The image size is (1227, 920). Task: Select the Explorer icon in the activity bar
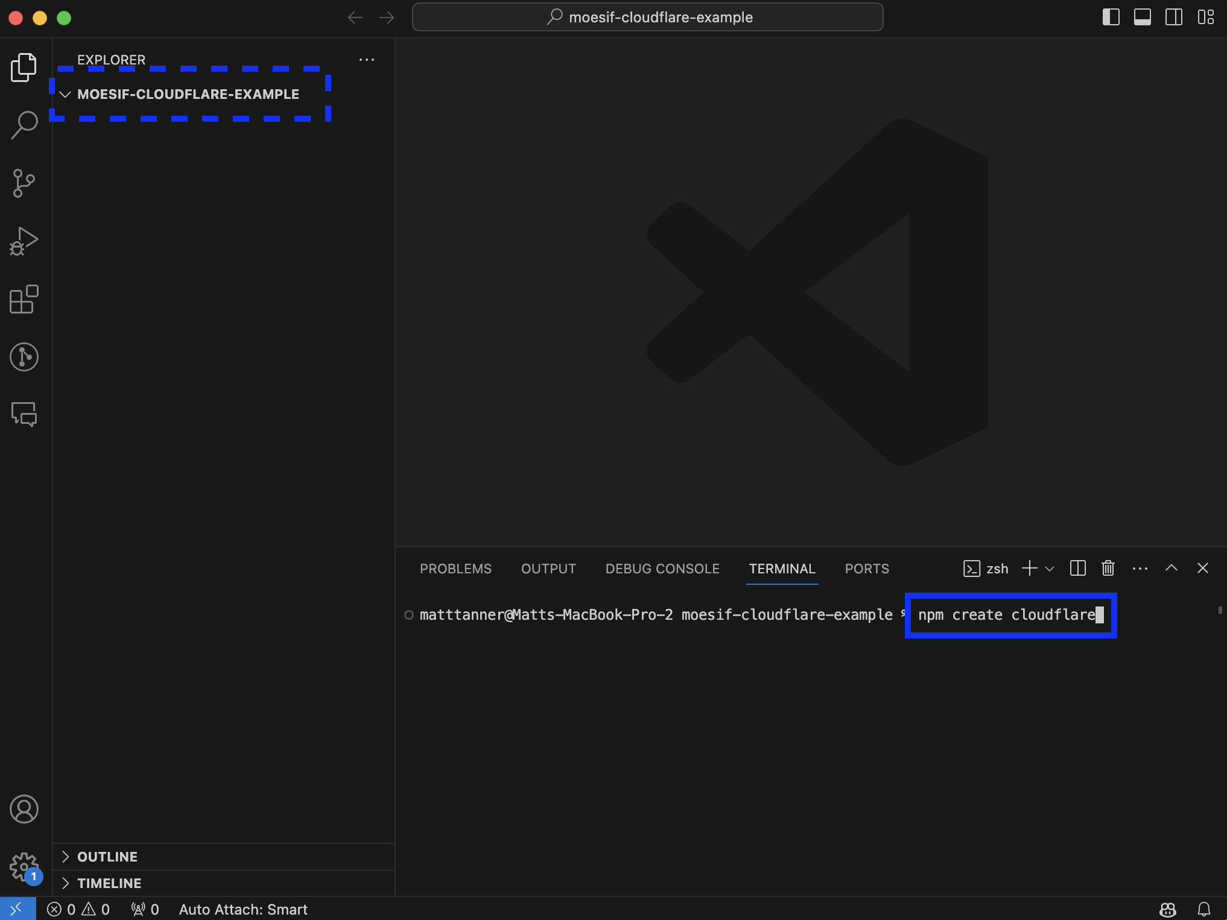[24, 67]
